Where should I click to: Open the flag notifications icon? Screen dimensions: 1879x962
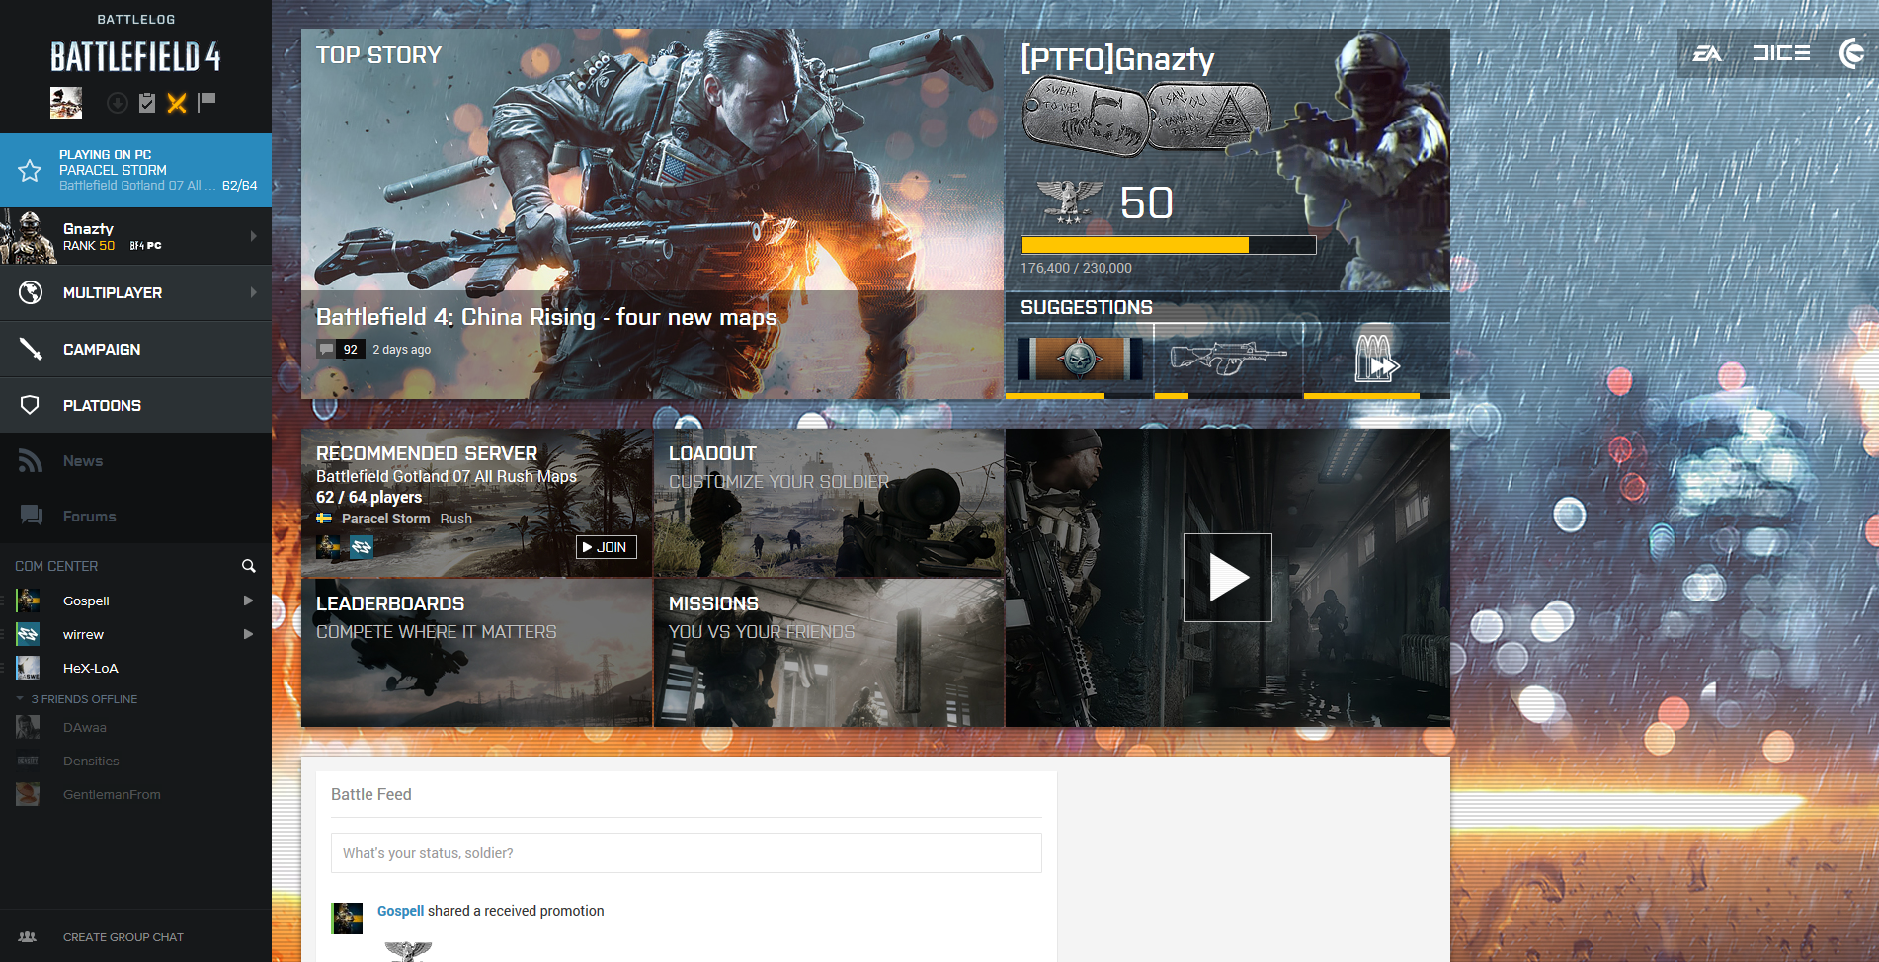coord(206,102)
